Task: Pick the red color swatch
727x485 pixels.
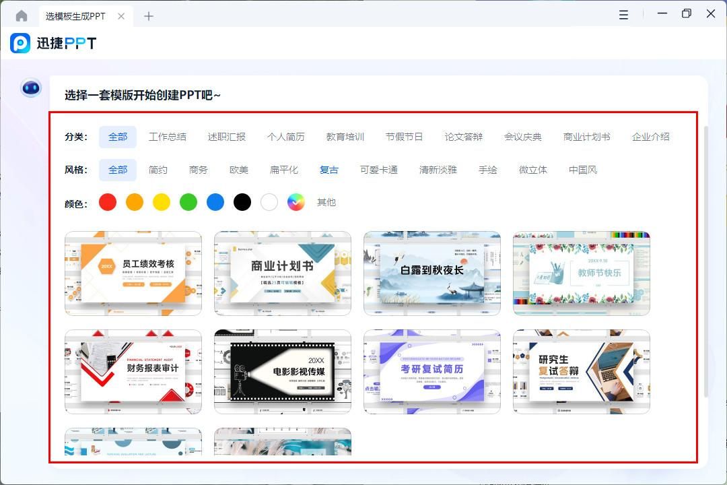Action: click(x=108, y=202)
